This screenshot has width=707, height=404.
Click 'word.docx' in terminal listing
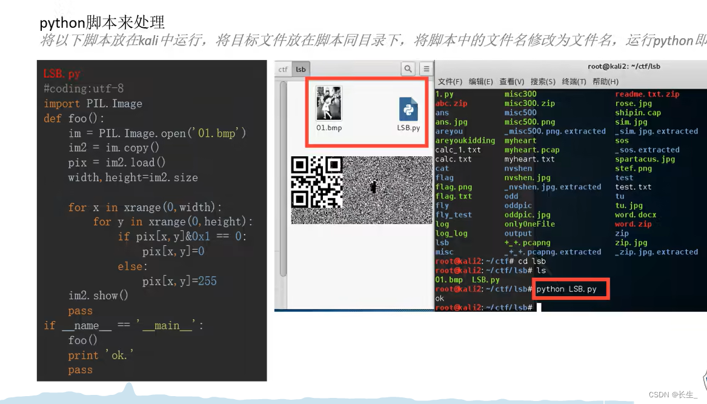click(636, 214)
